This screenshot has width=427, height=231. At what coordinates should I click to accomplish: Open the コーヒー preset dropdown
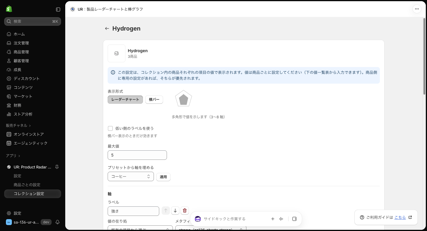pos(131,176)
